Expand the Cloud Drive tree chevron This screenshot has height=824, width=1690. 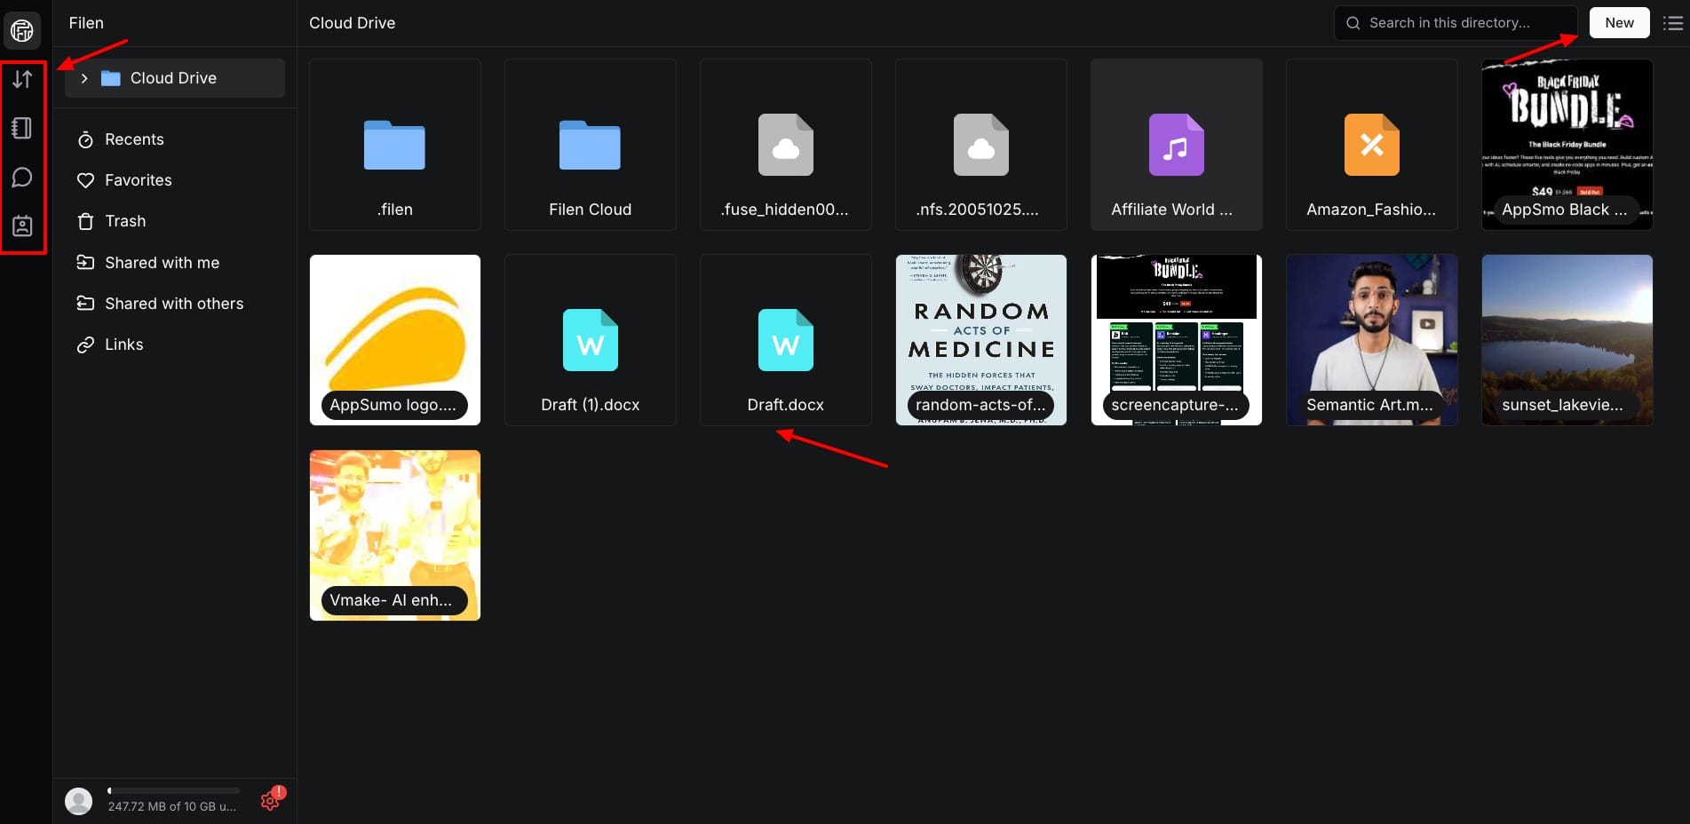tap(84, 78)
